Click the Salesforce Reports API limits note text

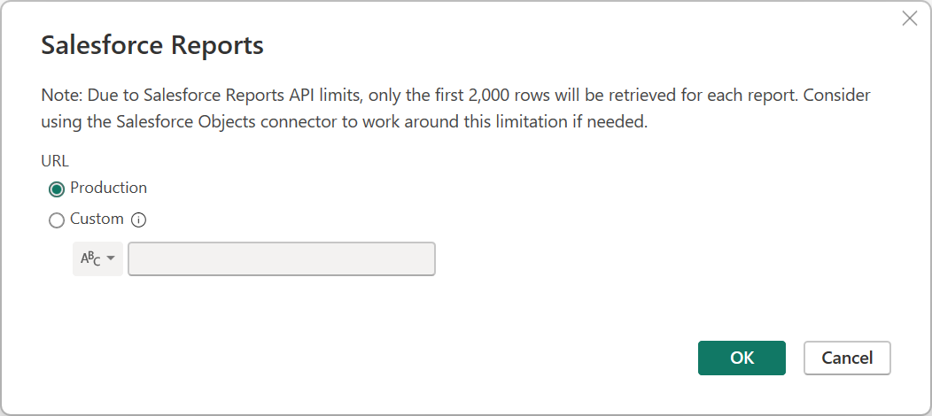click(x=456, y=109)
